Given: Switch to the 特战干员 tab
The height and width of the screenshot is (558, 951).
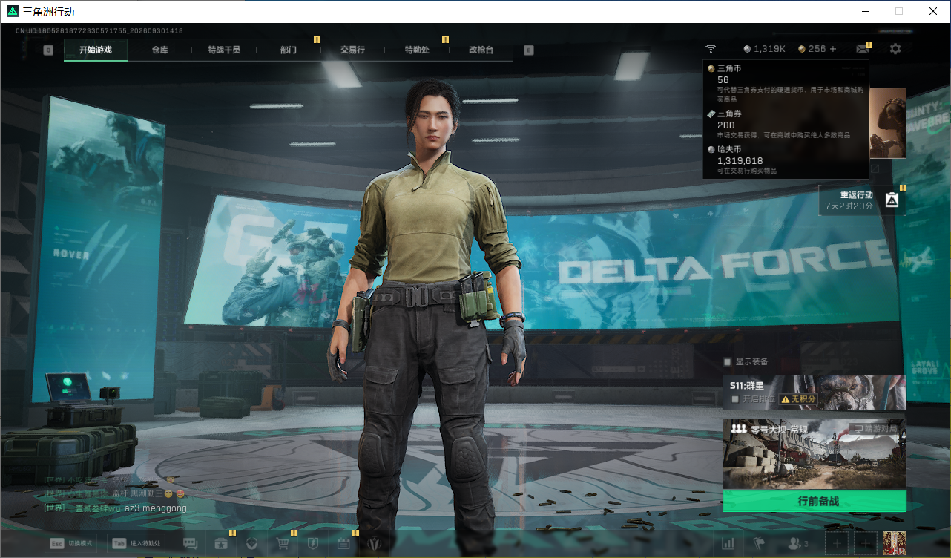Looking at the screenshot, I should pyautogui.click(x=223, y=50).
